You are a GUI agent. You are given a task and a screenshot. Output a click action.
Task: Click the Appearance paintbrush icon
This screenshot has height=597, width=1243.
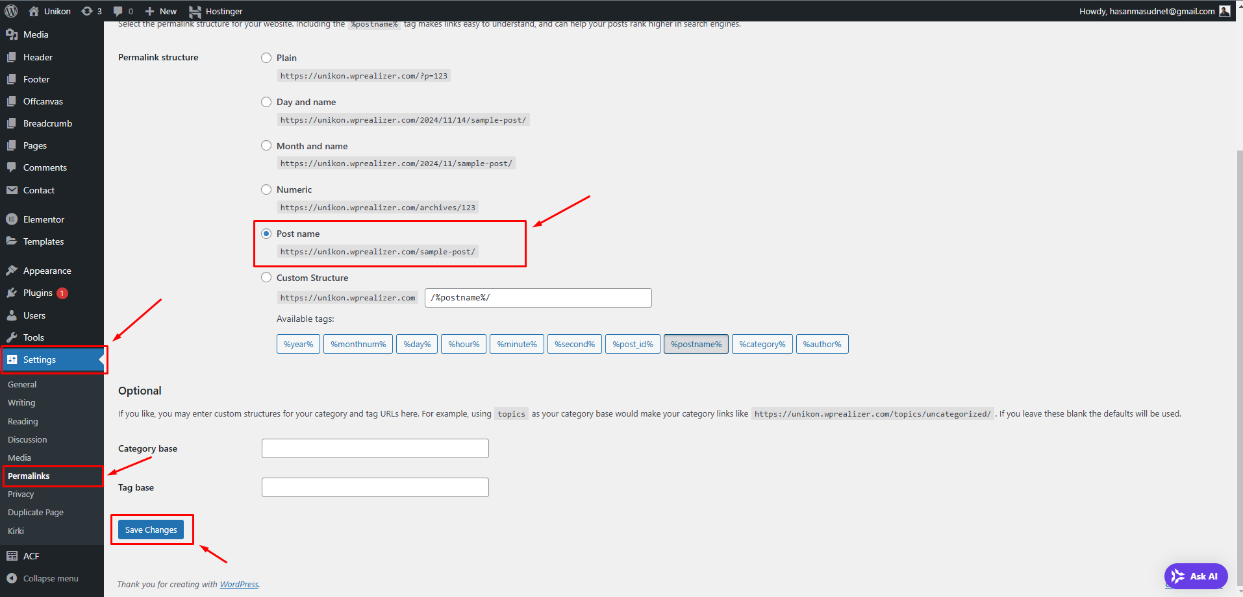12,271
